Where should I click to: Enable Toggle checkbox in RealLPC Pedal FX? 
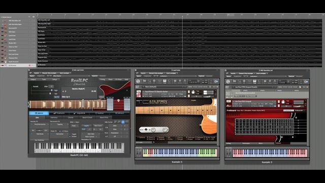70,134
